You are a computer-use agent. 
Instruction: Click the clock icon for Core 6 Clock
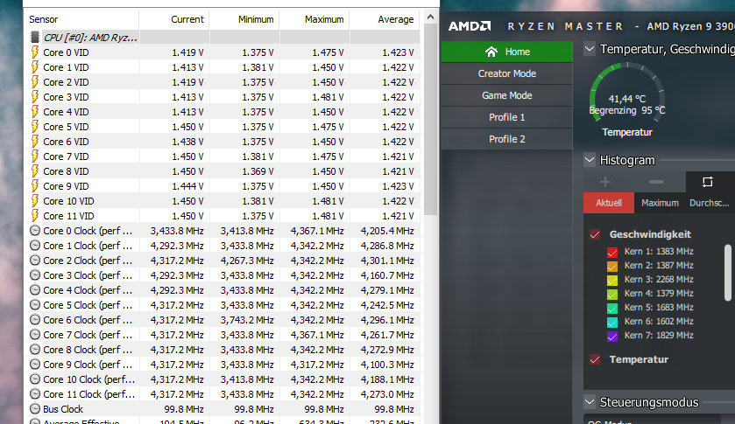[x=35, y=320]
